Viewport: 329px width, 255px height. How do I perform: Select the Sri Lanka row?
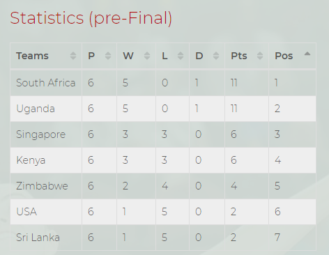pyautogui.click(x=163, y=238)
